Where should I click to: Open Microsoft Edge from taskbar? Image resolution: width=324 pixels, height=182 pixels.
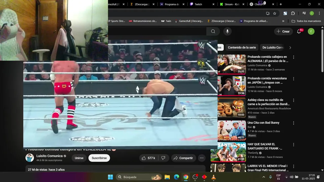[x=176, y=177]
